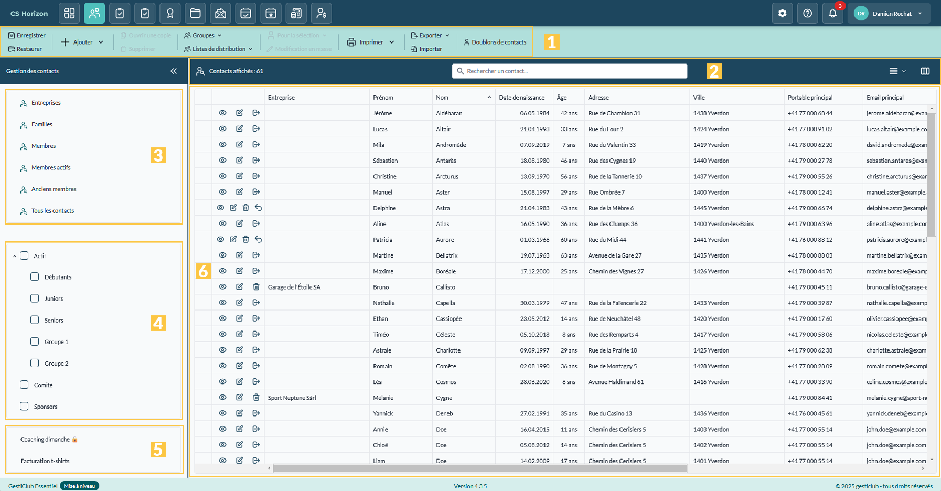Expand the Groupes dropdown
Image resolution: width=941 pixels, height=491 pixels.
(x=203, y=35)
